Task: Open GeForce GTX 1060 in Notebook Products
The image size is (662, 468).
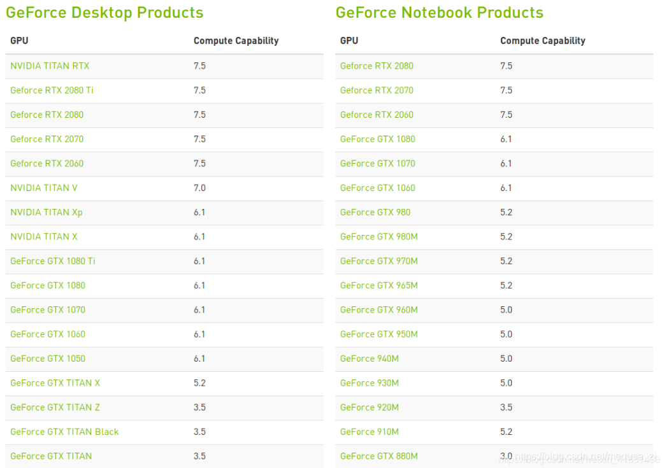Action: tap(377, 188)
